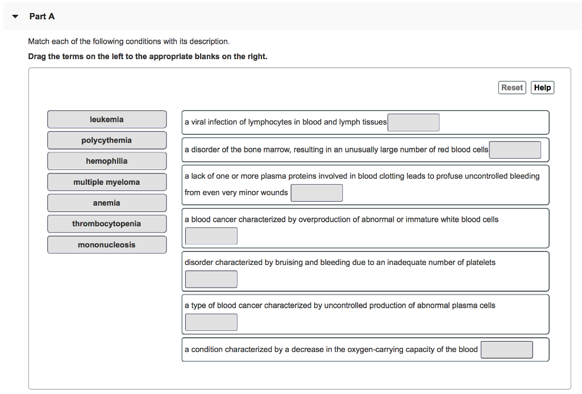Select the polycythemia term
Viewport: 582px width, 394px height.
[106, 140]
